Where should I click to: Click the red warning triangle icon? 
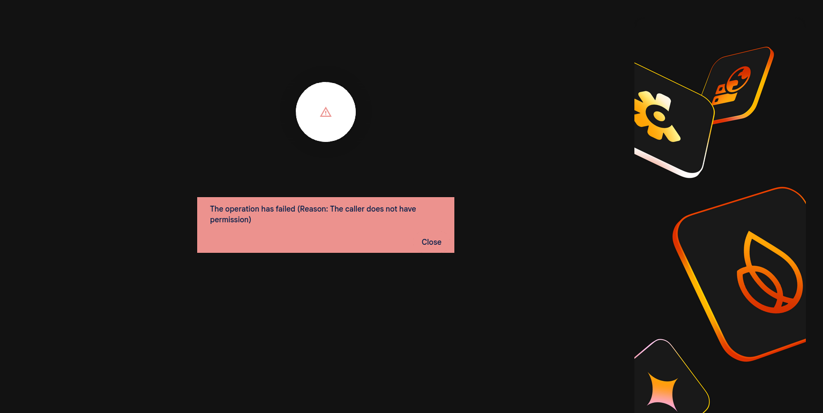point(326,112)
